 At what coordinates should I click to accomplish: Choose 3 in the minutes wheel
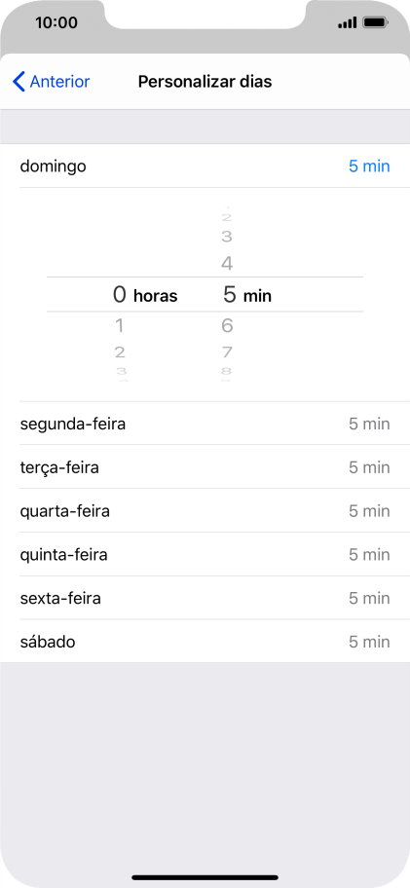(227, 237)
